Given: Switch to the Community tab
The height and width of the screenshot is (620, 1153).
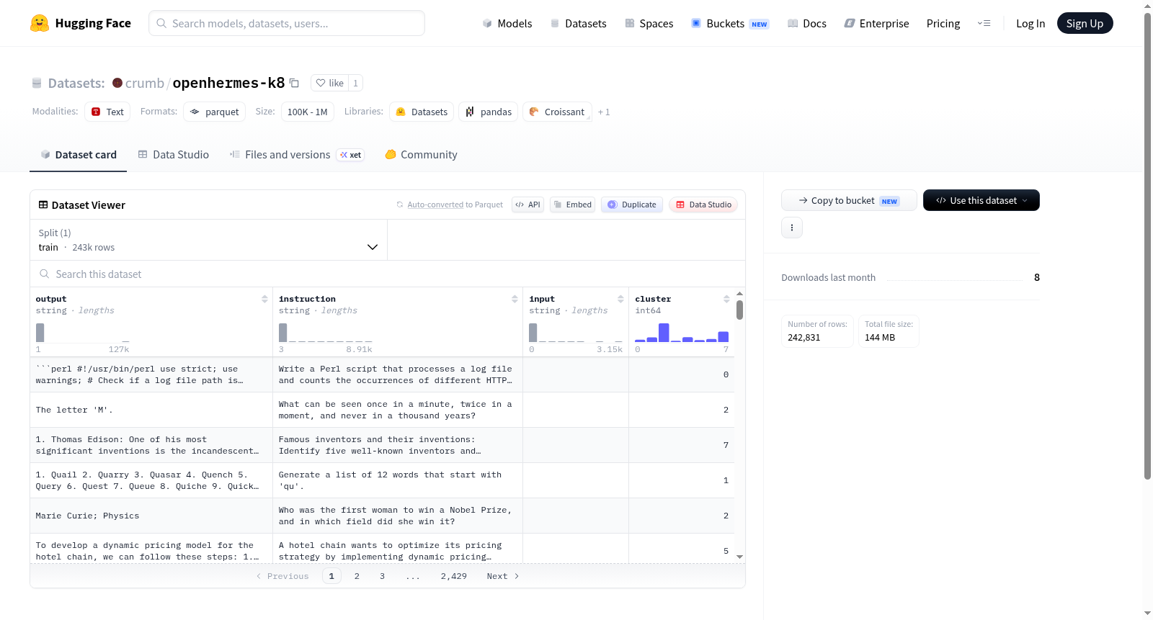Looking at the screenshot, I should (x=421, y=154).
